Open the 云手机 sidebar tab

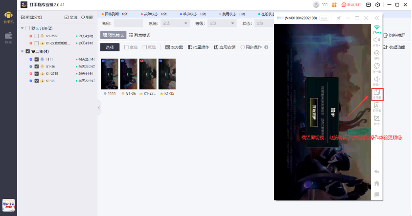(8, 16)
